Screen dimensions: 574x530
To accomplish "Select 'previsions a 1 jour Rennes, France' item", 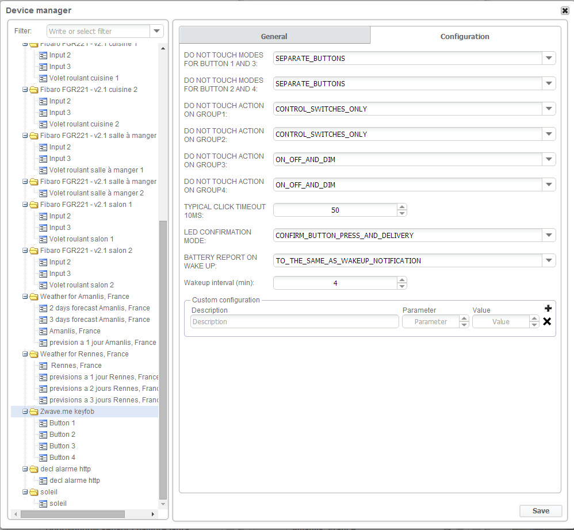I will (x=104, y=377).
